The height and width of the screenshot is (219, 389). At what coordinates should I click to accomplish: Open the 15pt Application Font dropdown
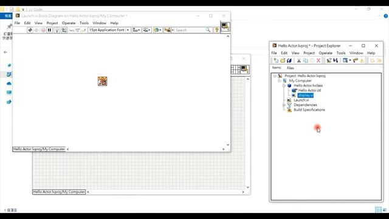click(x=109, y=30)
